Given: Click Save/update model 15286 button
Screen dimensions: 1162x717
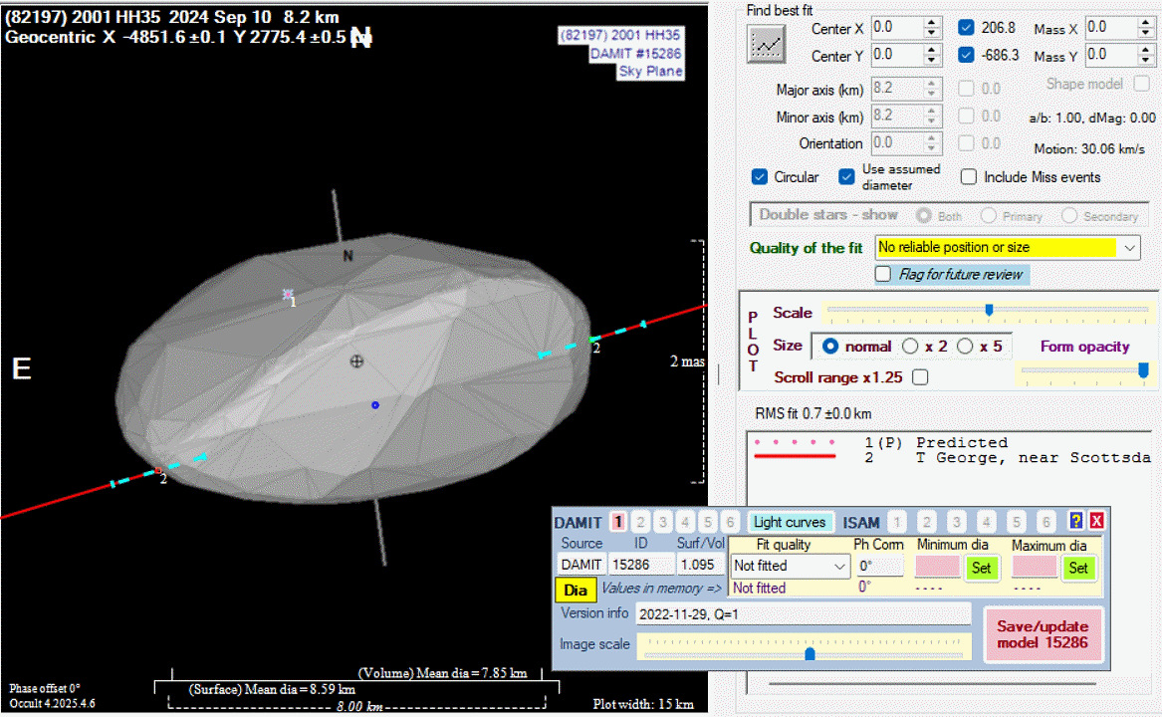Looking at the screenshot, I should click(x=1043, y=635).
